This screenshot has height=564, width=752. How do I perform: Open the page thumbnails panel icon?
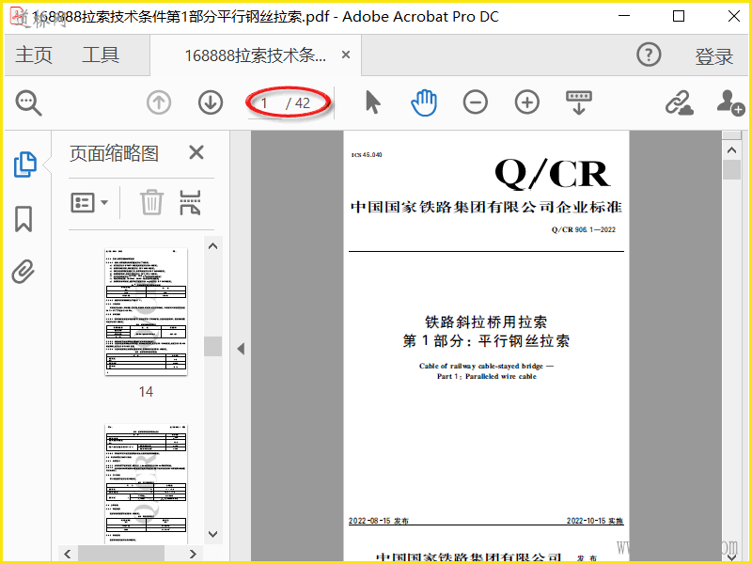click(25, 164)
